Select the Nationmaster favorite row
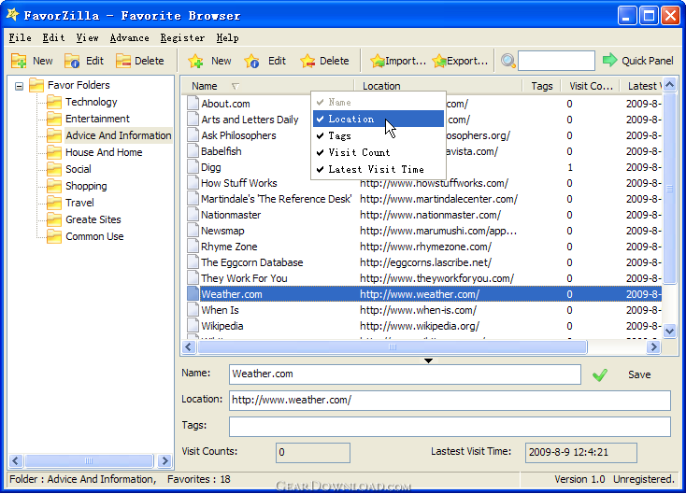 pyautogui.click(x=424, y=215)
